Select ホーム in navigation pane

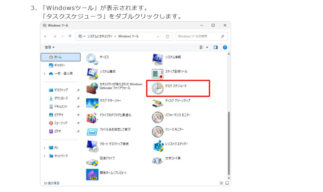click(x=61, y=57)
